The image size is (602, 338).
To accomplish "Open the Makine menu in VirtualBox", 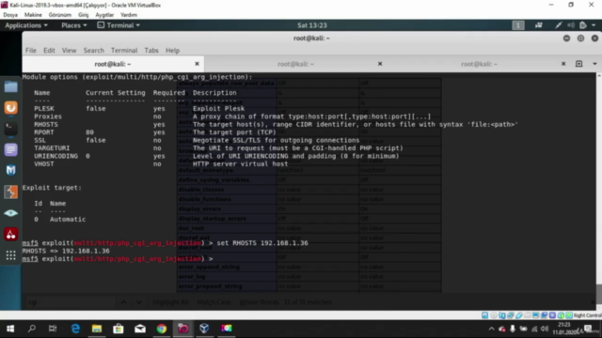I will [33, 15].
